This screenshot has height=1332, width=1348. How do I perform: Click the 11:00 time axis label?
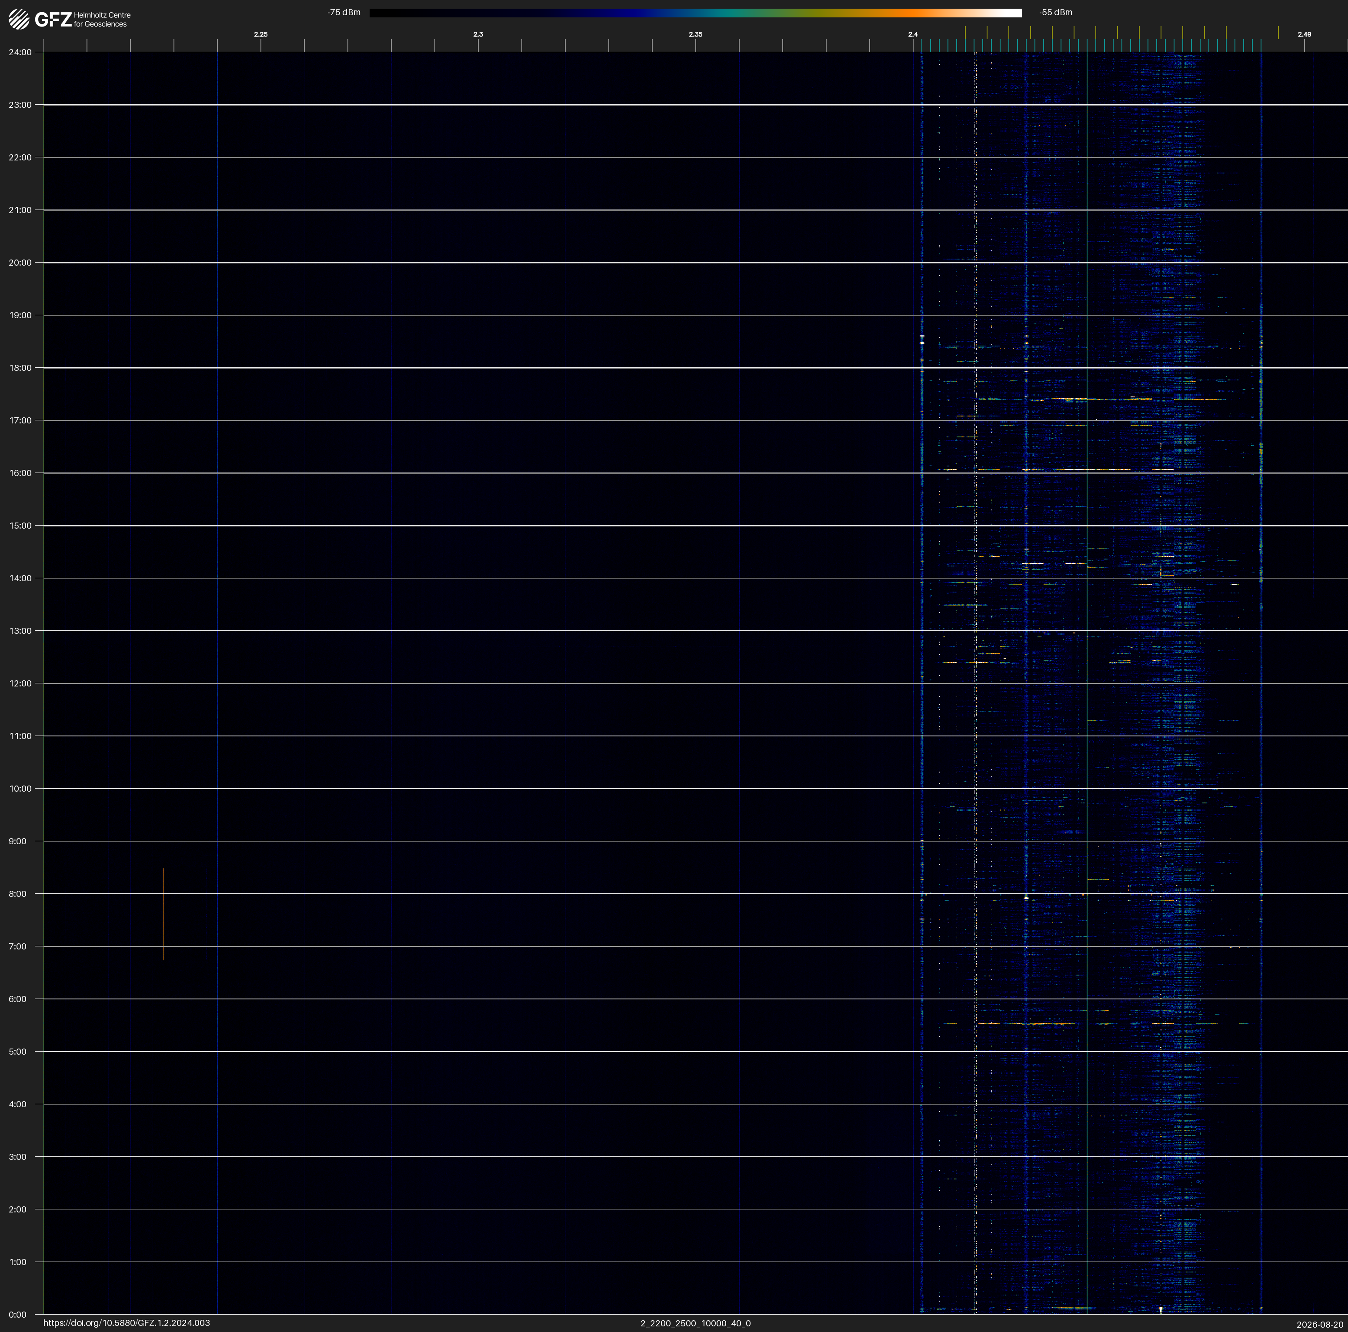tap(20, 736)
